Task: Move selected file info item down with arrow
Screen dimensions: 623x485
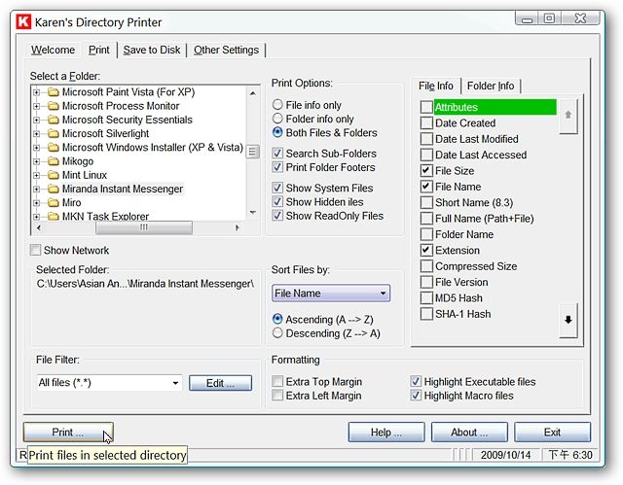Action: pos(568,320)
